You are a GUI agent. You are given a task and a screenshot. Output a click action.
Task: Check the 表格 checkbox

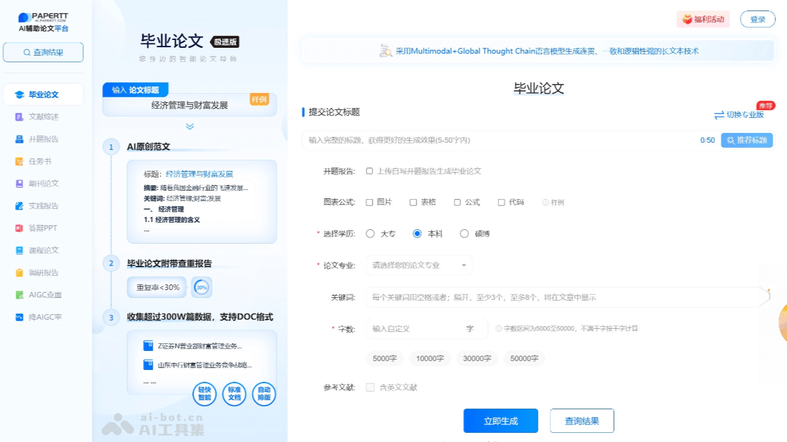(413, 202)
